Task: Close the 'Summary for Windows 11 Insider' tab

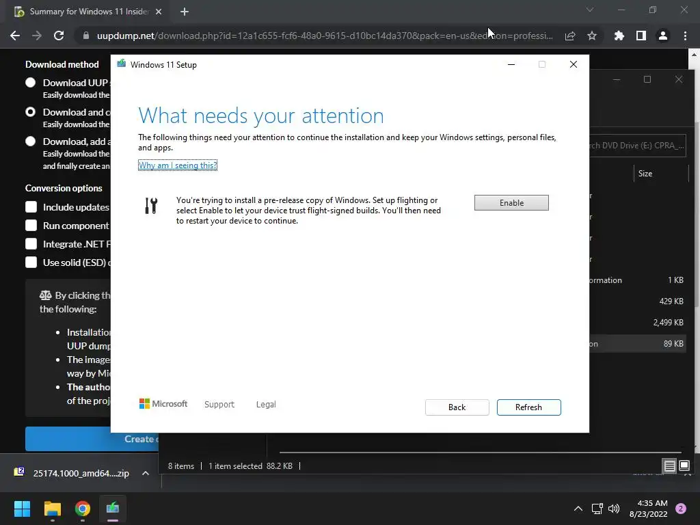Action: pyautogui.click(x=159, y=12)
